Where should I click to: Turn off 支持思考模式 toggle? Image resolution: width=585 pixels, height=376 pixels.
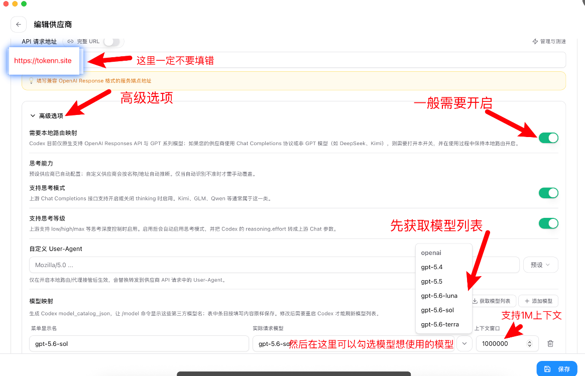point(548,193)
